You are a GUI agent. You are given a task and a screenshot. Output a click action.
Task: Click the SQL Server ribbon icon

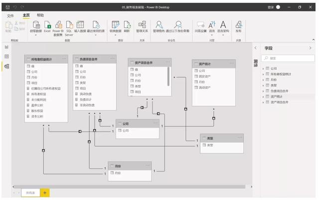(x=69, y=25)
